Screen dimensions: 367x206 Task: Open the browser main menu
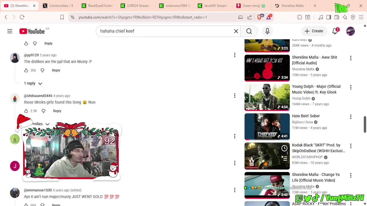pos(361,17)
